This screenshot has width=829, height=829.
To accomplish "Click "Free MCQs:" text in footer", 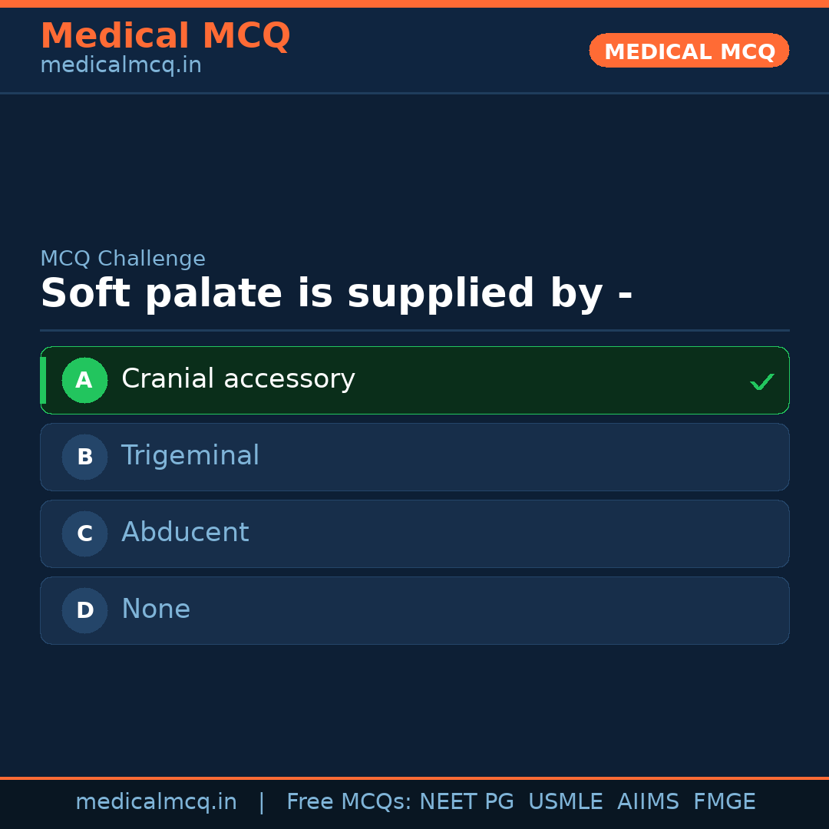I will point(349,802).
